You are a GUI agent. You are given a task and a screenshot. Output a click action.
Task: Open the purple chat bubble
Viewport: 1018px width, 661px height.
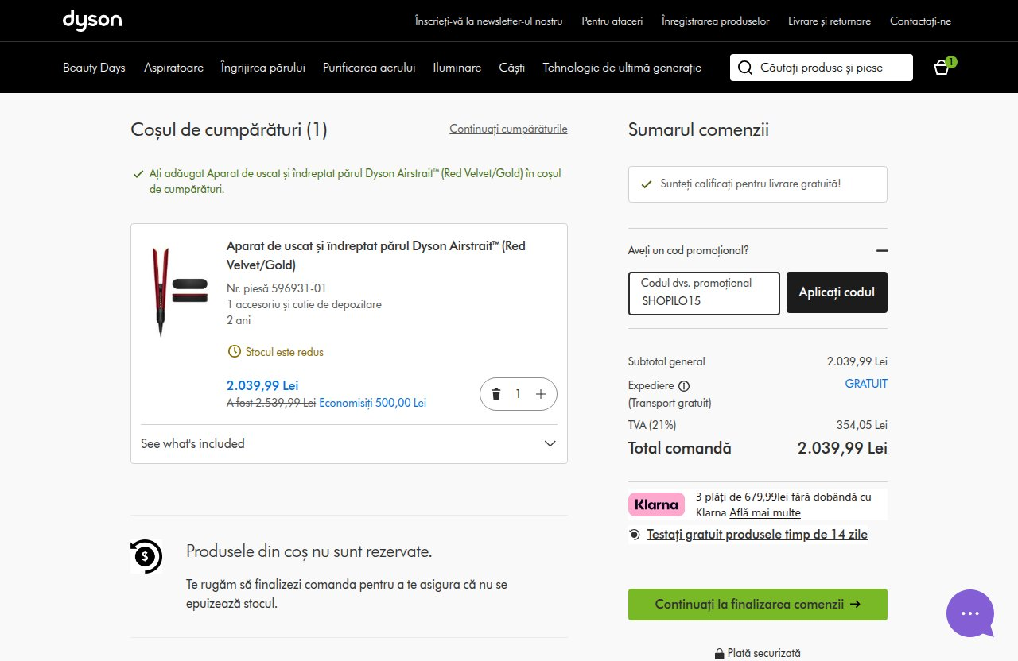click(970, 613)
